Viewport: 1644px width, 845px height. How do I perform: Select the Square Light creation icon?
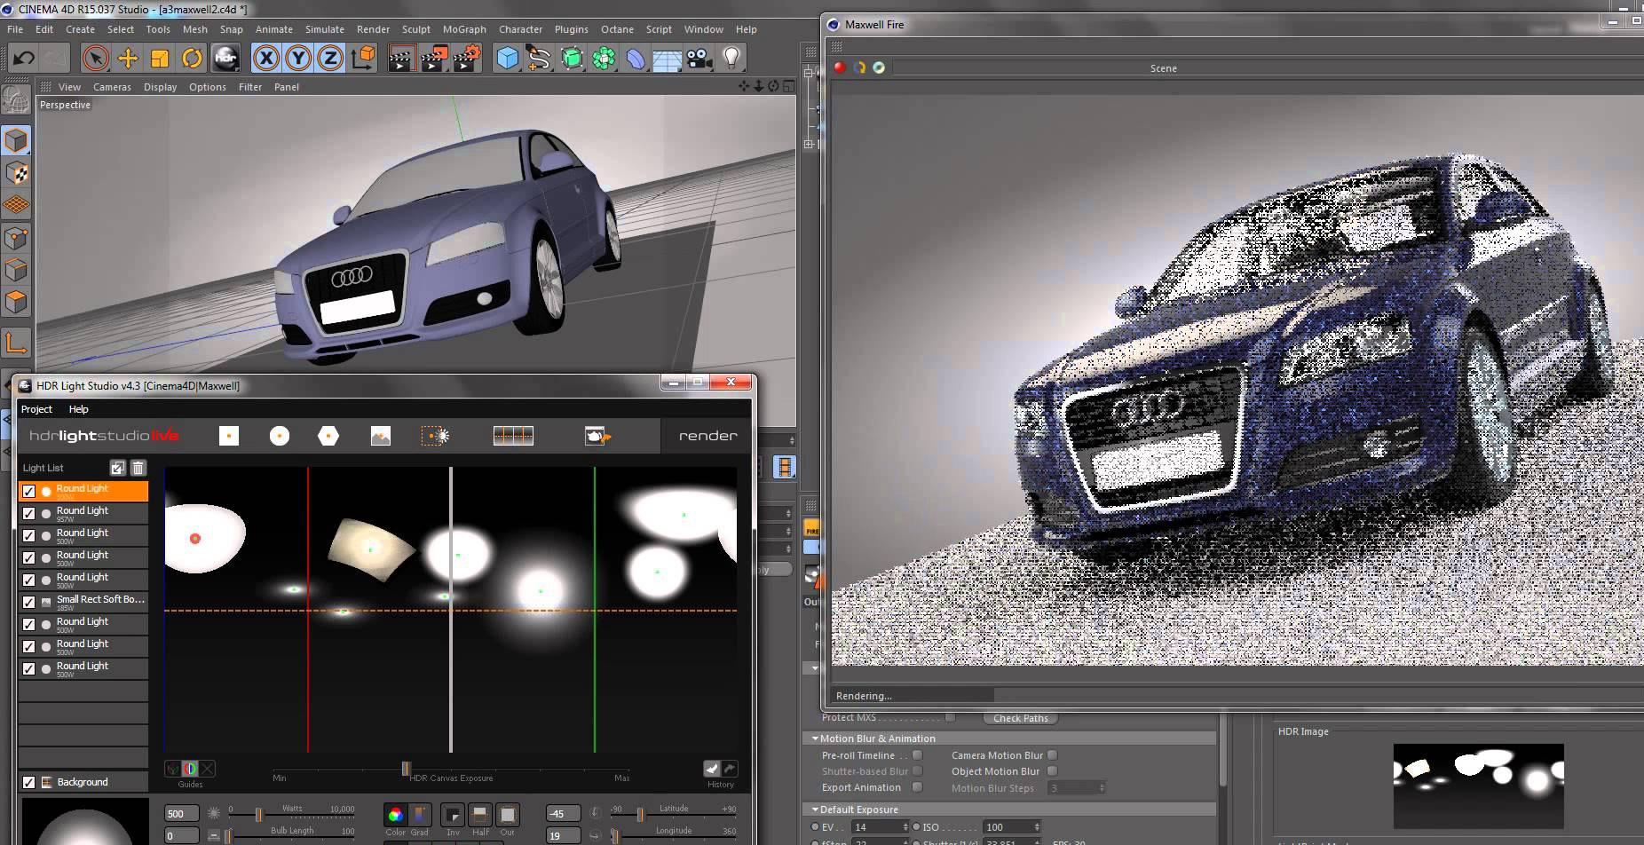pyautogui.click(x=229, y=436)
